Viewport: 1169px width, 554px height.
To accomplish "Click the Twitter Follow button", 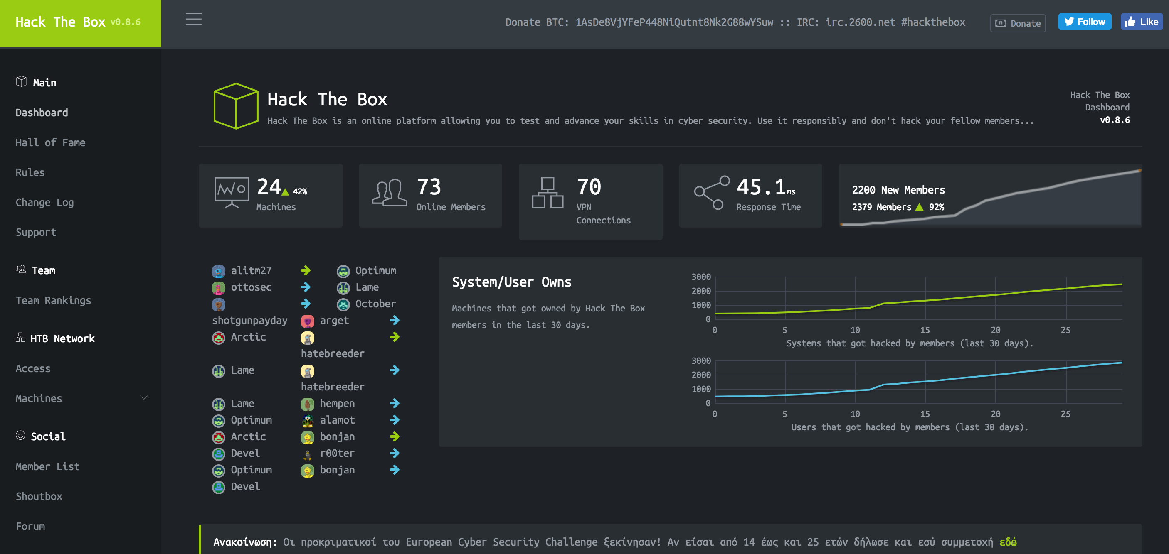I will (1085, 22).
